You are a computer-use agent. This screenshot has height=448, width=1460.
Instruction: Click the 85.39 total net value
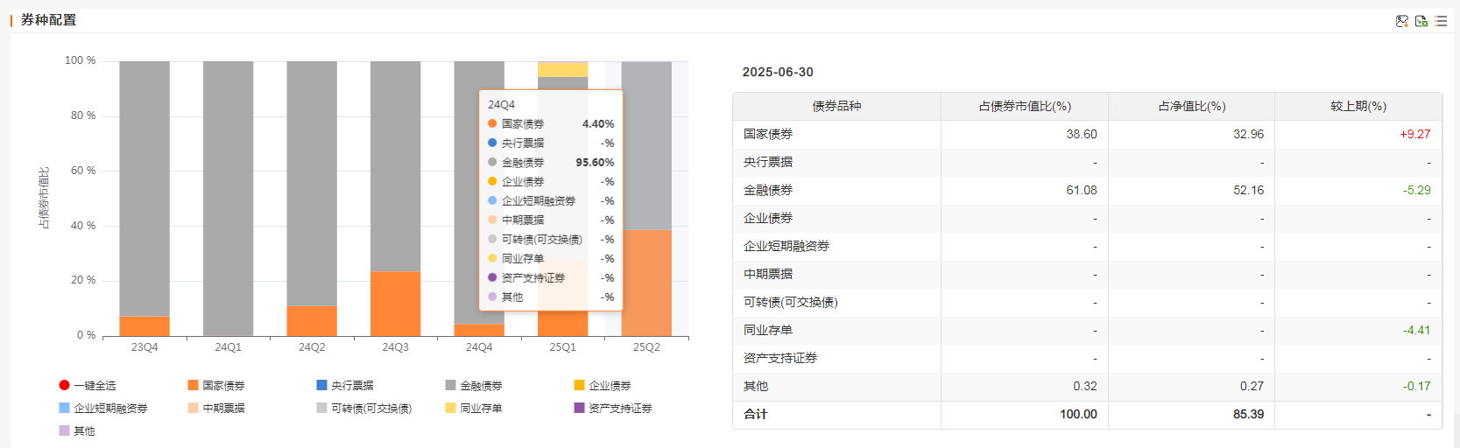pos(1248,414)
